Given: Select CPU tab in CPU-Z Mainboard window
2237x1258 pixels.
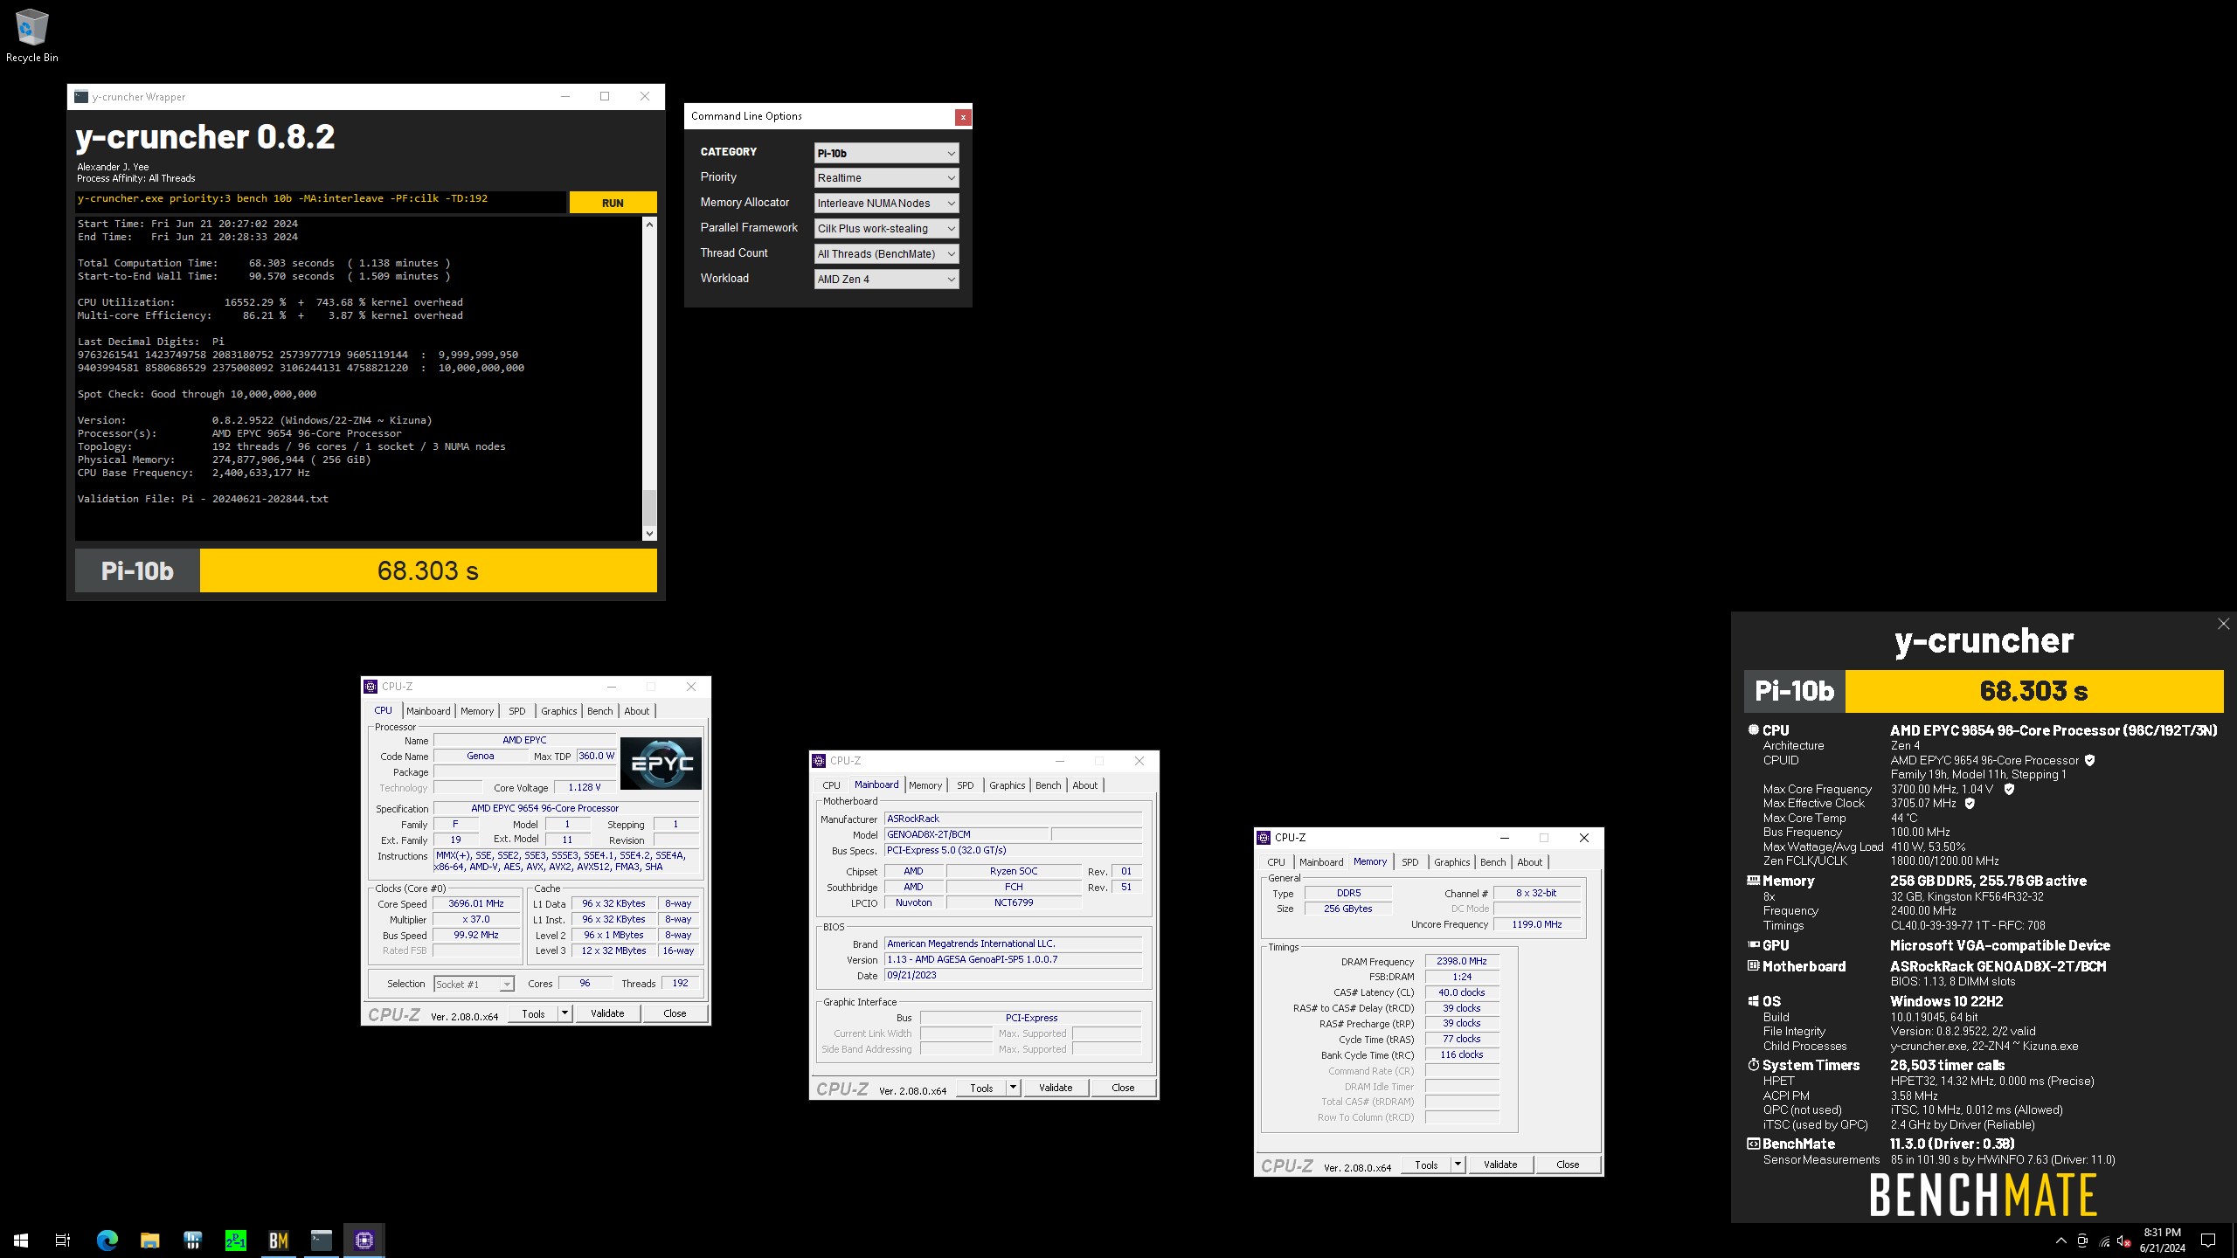Looking at the screenshot, I should 831,785.
